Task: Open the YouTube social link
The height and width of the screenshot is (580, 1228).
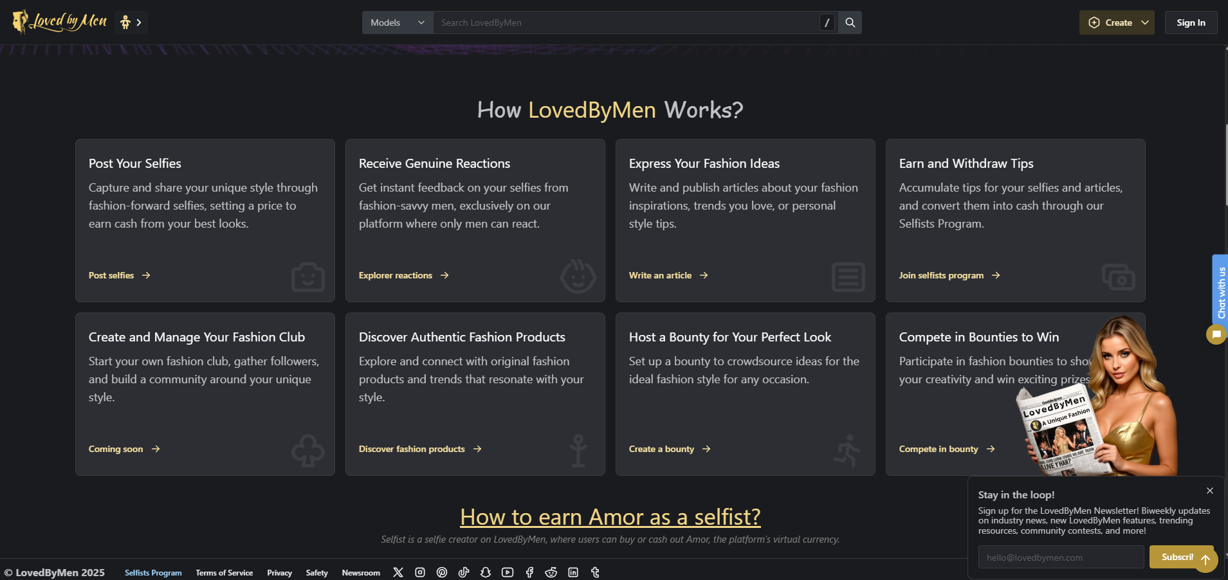Action: [x=508, y=572]
